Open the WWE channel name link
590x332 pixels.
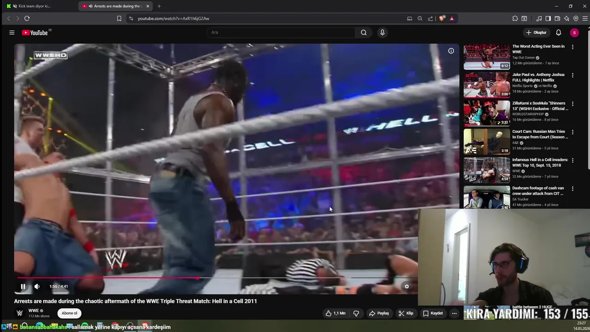(x=34, y=311)
